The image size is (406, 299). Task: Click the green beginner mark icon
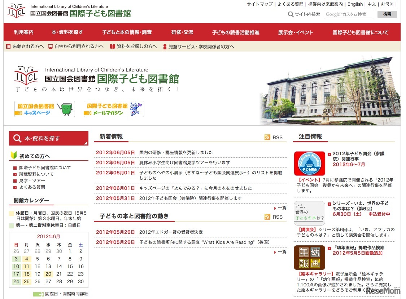(13, 155)
